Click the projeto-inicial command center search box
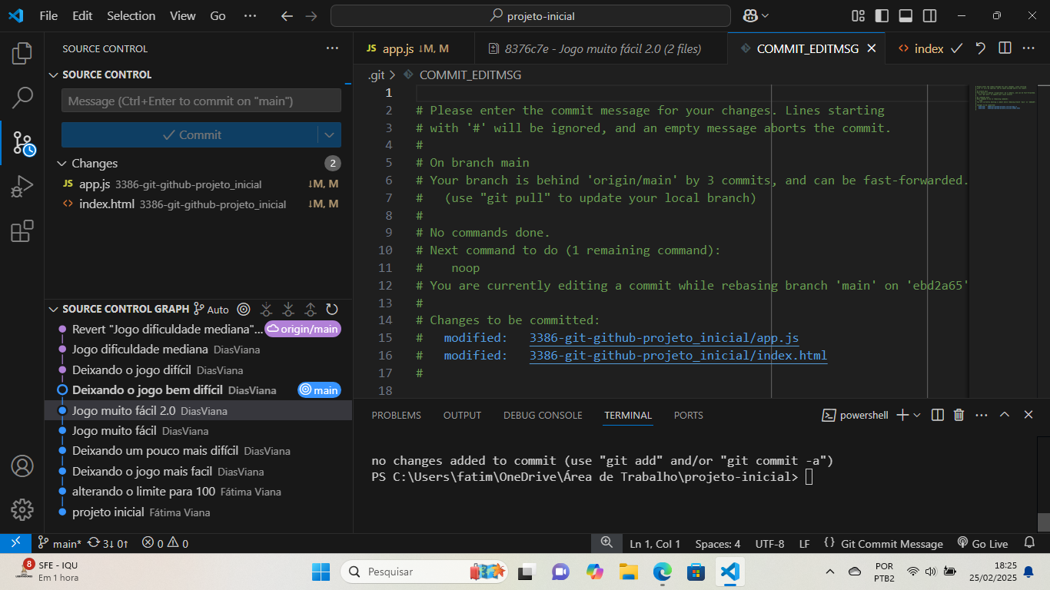1050x590 pixels. pyautogui.click(x=530, y=16)
